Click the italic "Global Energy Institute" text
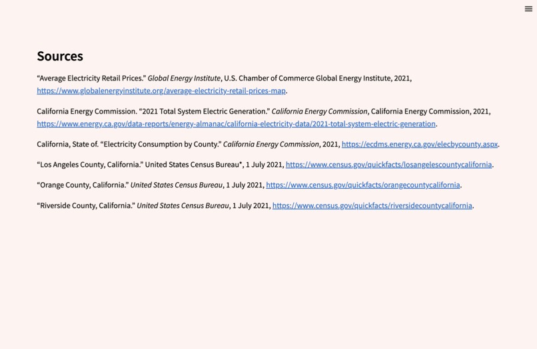Image resolution: width=537 pixels, height=349 pixels. 184,78
